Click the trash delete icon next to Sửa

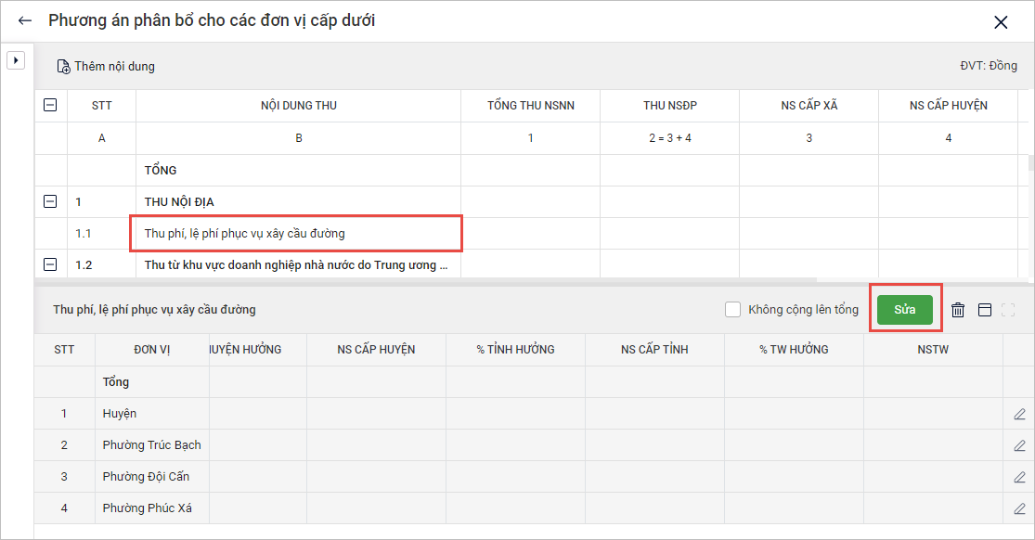(958, 310)
